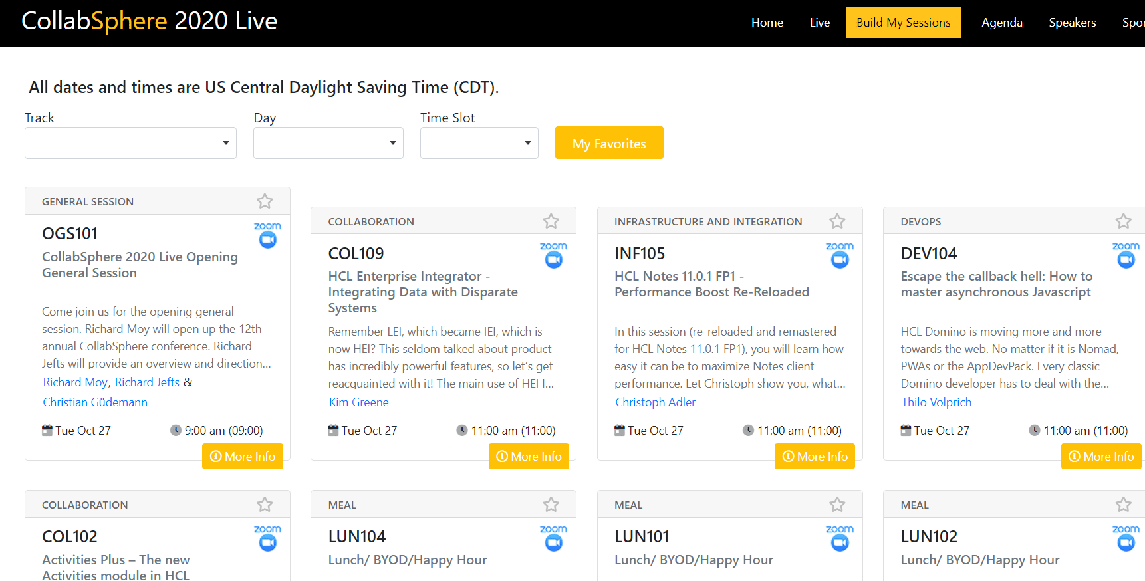The image size is (1145, 581).
Task: Open the Speakers page from navigation
Action: [1072, 23]
